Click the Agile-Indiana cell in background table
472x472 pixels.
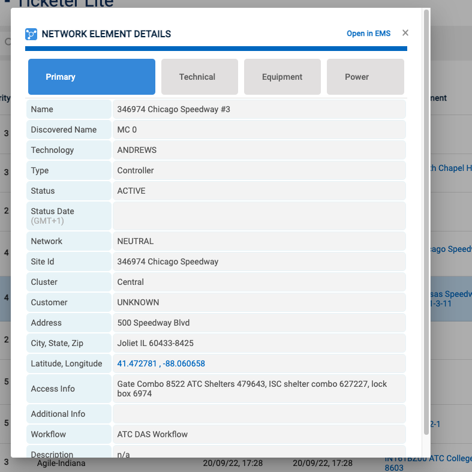coord(61,464)
